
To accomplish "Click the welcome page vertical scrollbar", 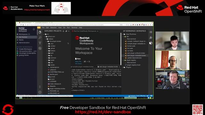I will (121, 49).
